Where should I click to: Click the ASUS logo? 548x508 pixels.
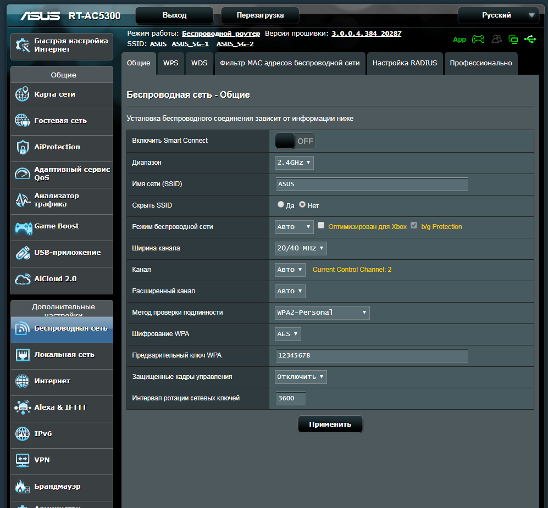[40, 16]
